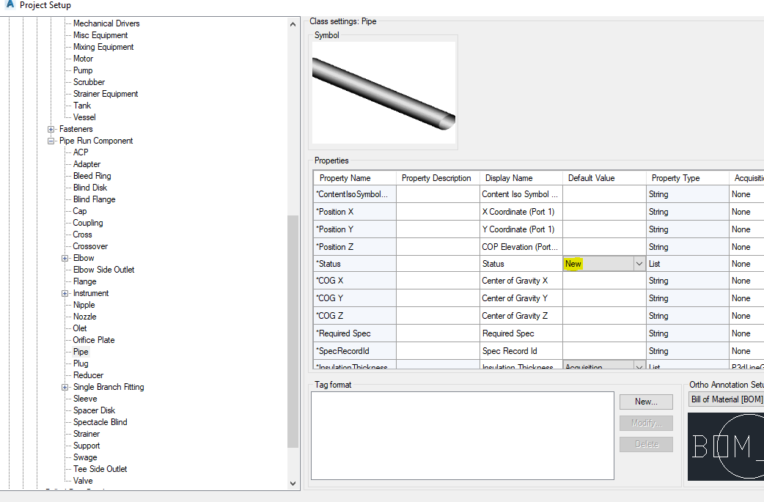Click 'List' property type in Status row
This screenshot has height=502, width=764.
pos(688,264)
